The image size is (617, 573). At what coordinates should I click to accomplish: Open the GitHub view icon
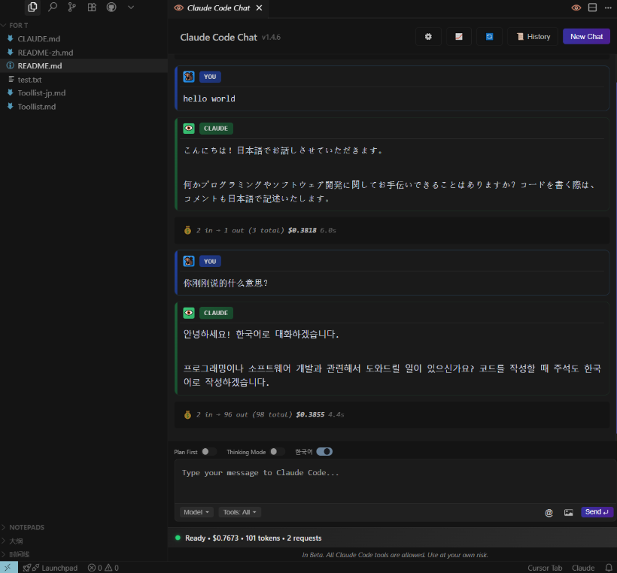[111, 7]
